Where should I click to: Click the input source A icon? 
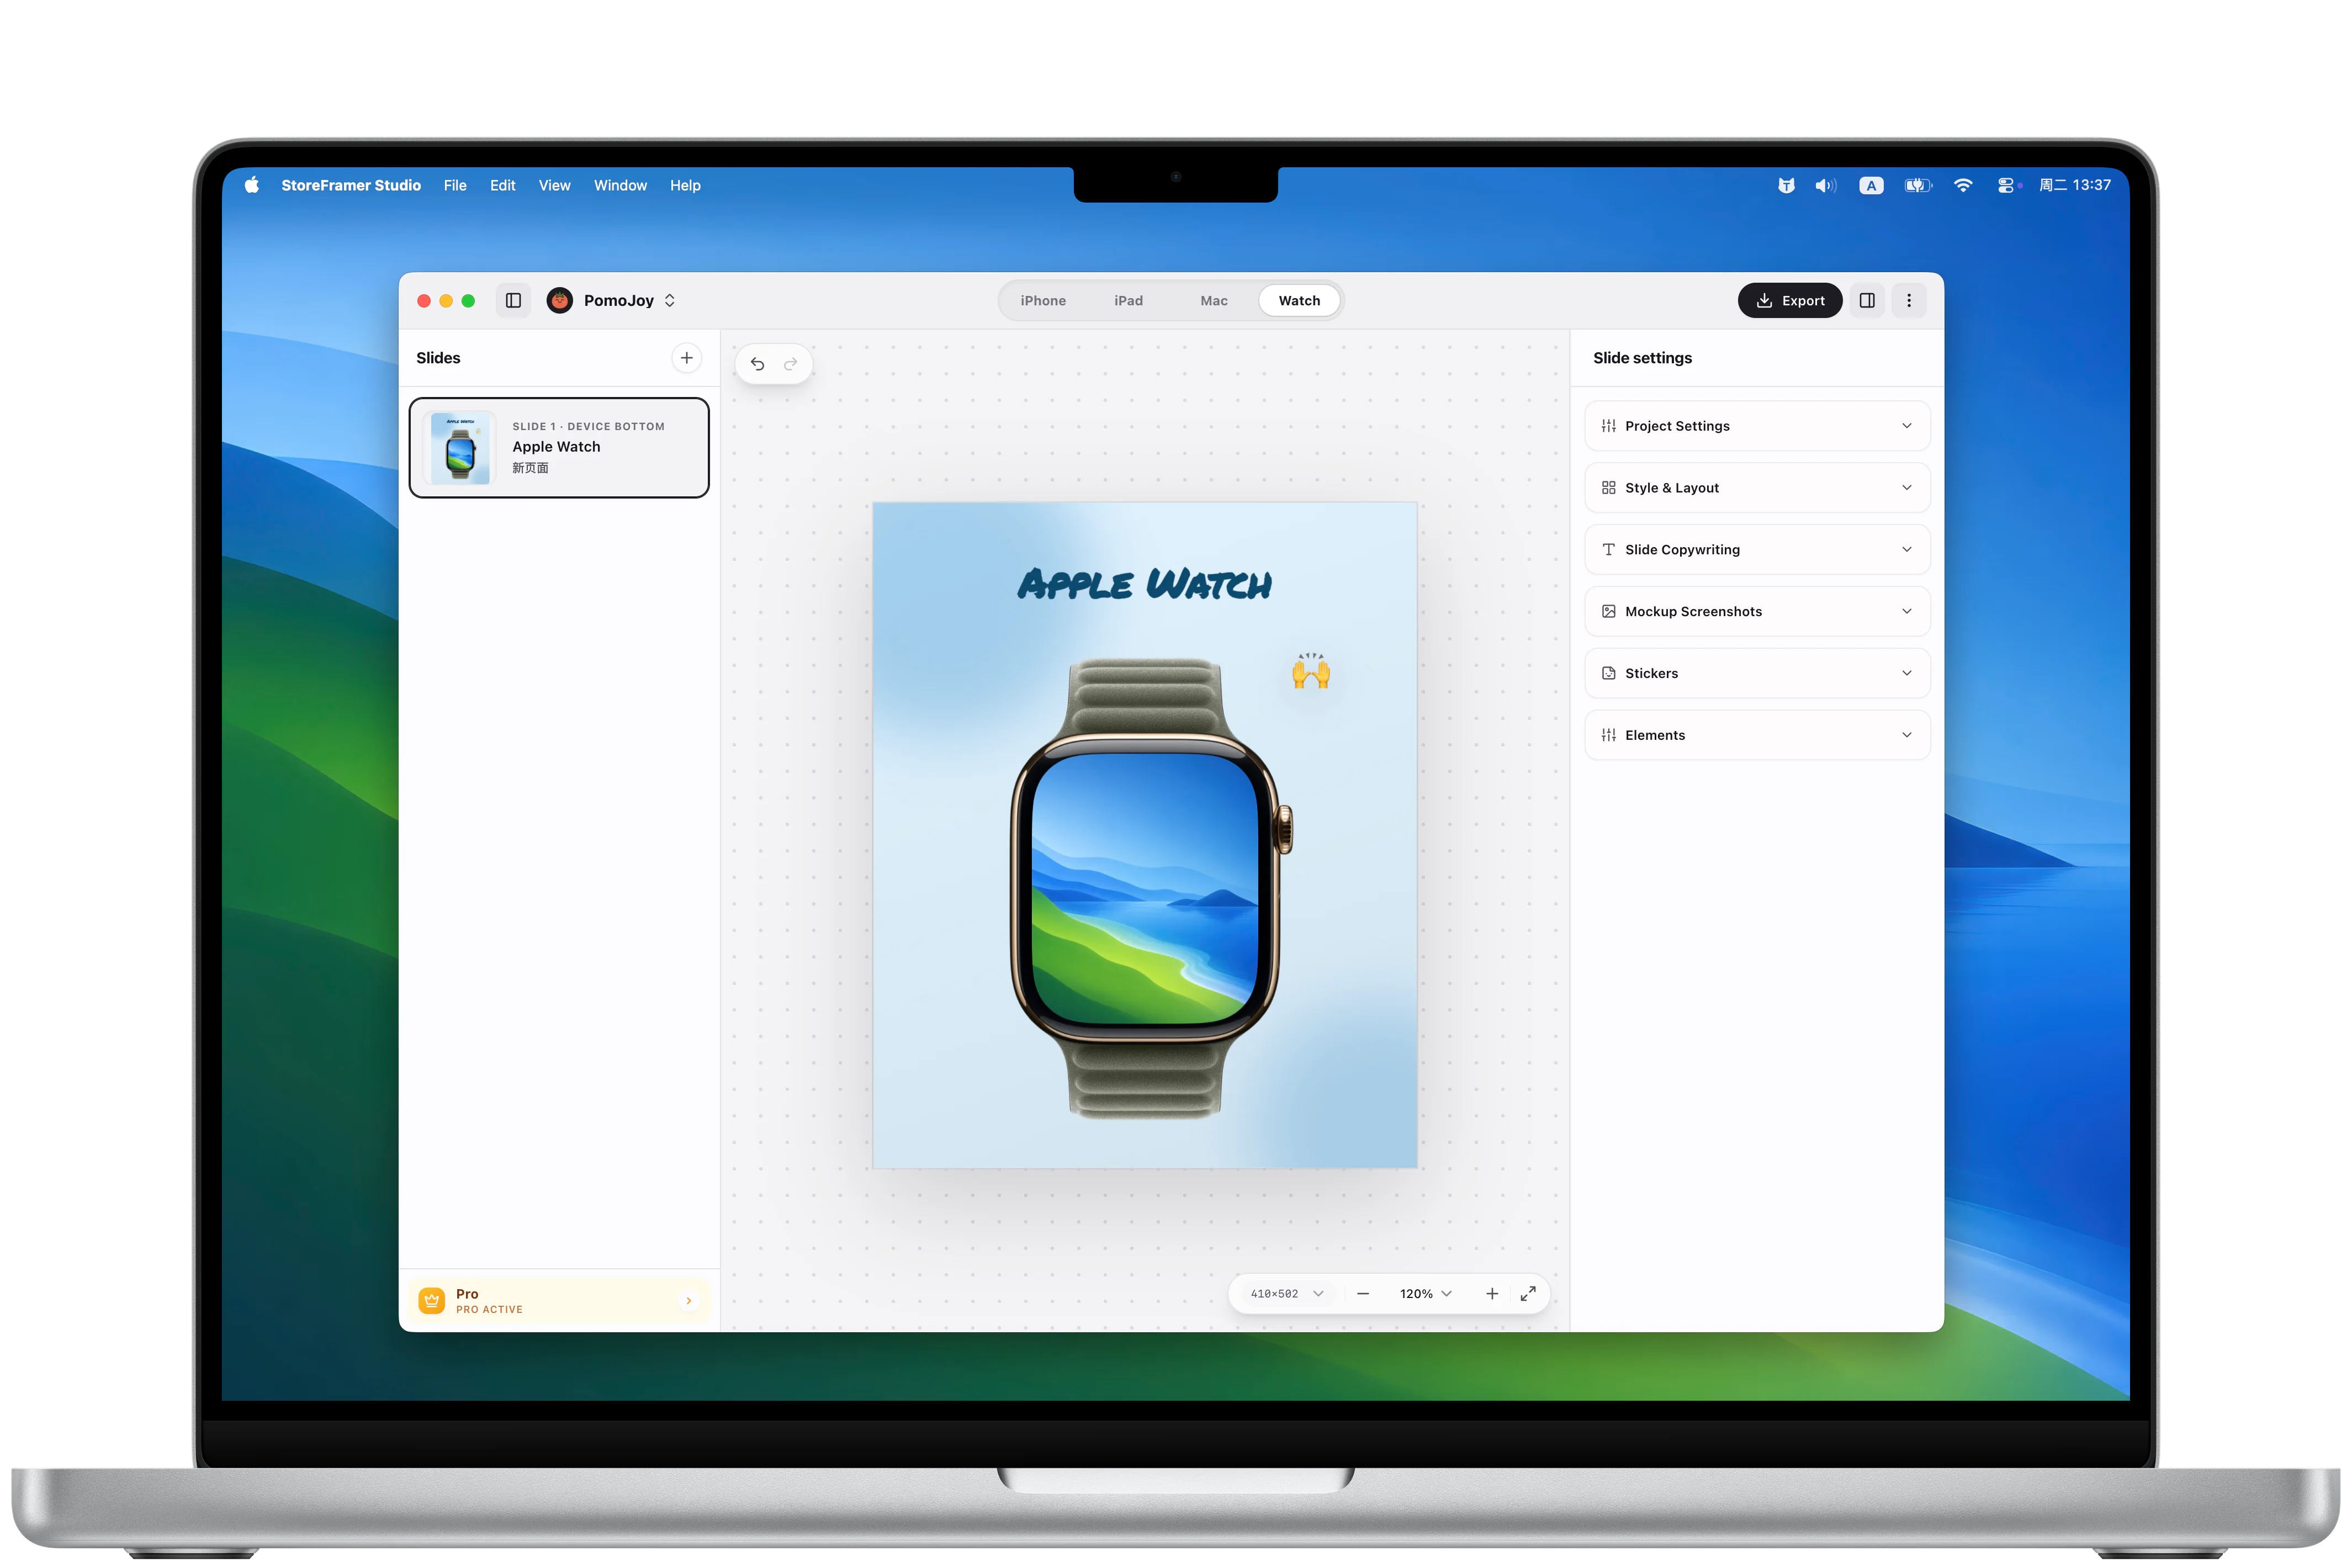tap(1871, 185)
